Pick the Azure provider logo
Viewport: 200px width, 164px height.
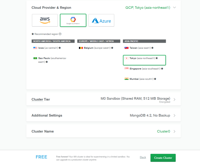tap(101, 20)
